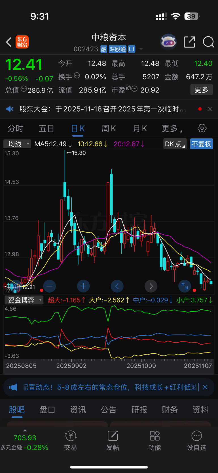Tap the L1 level badge
This screenshot has height=473, width=218.
pos(132,49)
